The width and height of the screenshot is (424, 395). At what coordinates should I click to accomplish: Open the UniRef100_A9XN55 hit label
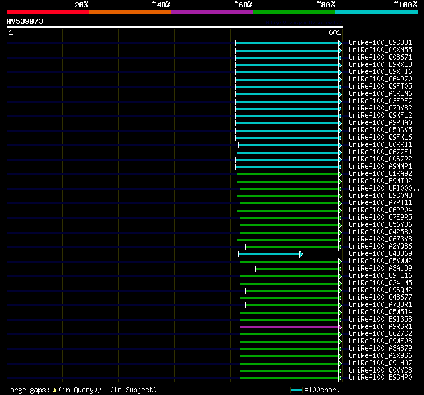click(380, 50)
